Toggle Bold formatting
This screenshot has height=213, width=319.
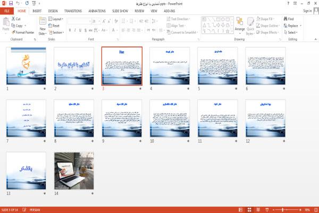coord(70,30)
